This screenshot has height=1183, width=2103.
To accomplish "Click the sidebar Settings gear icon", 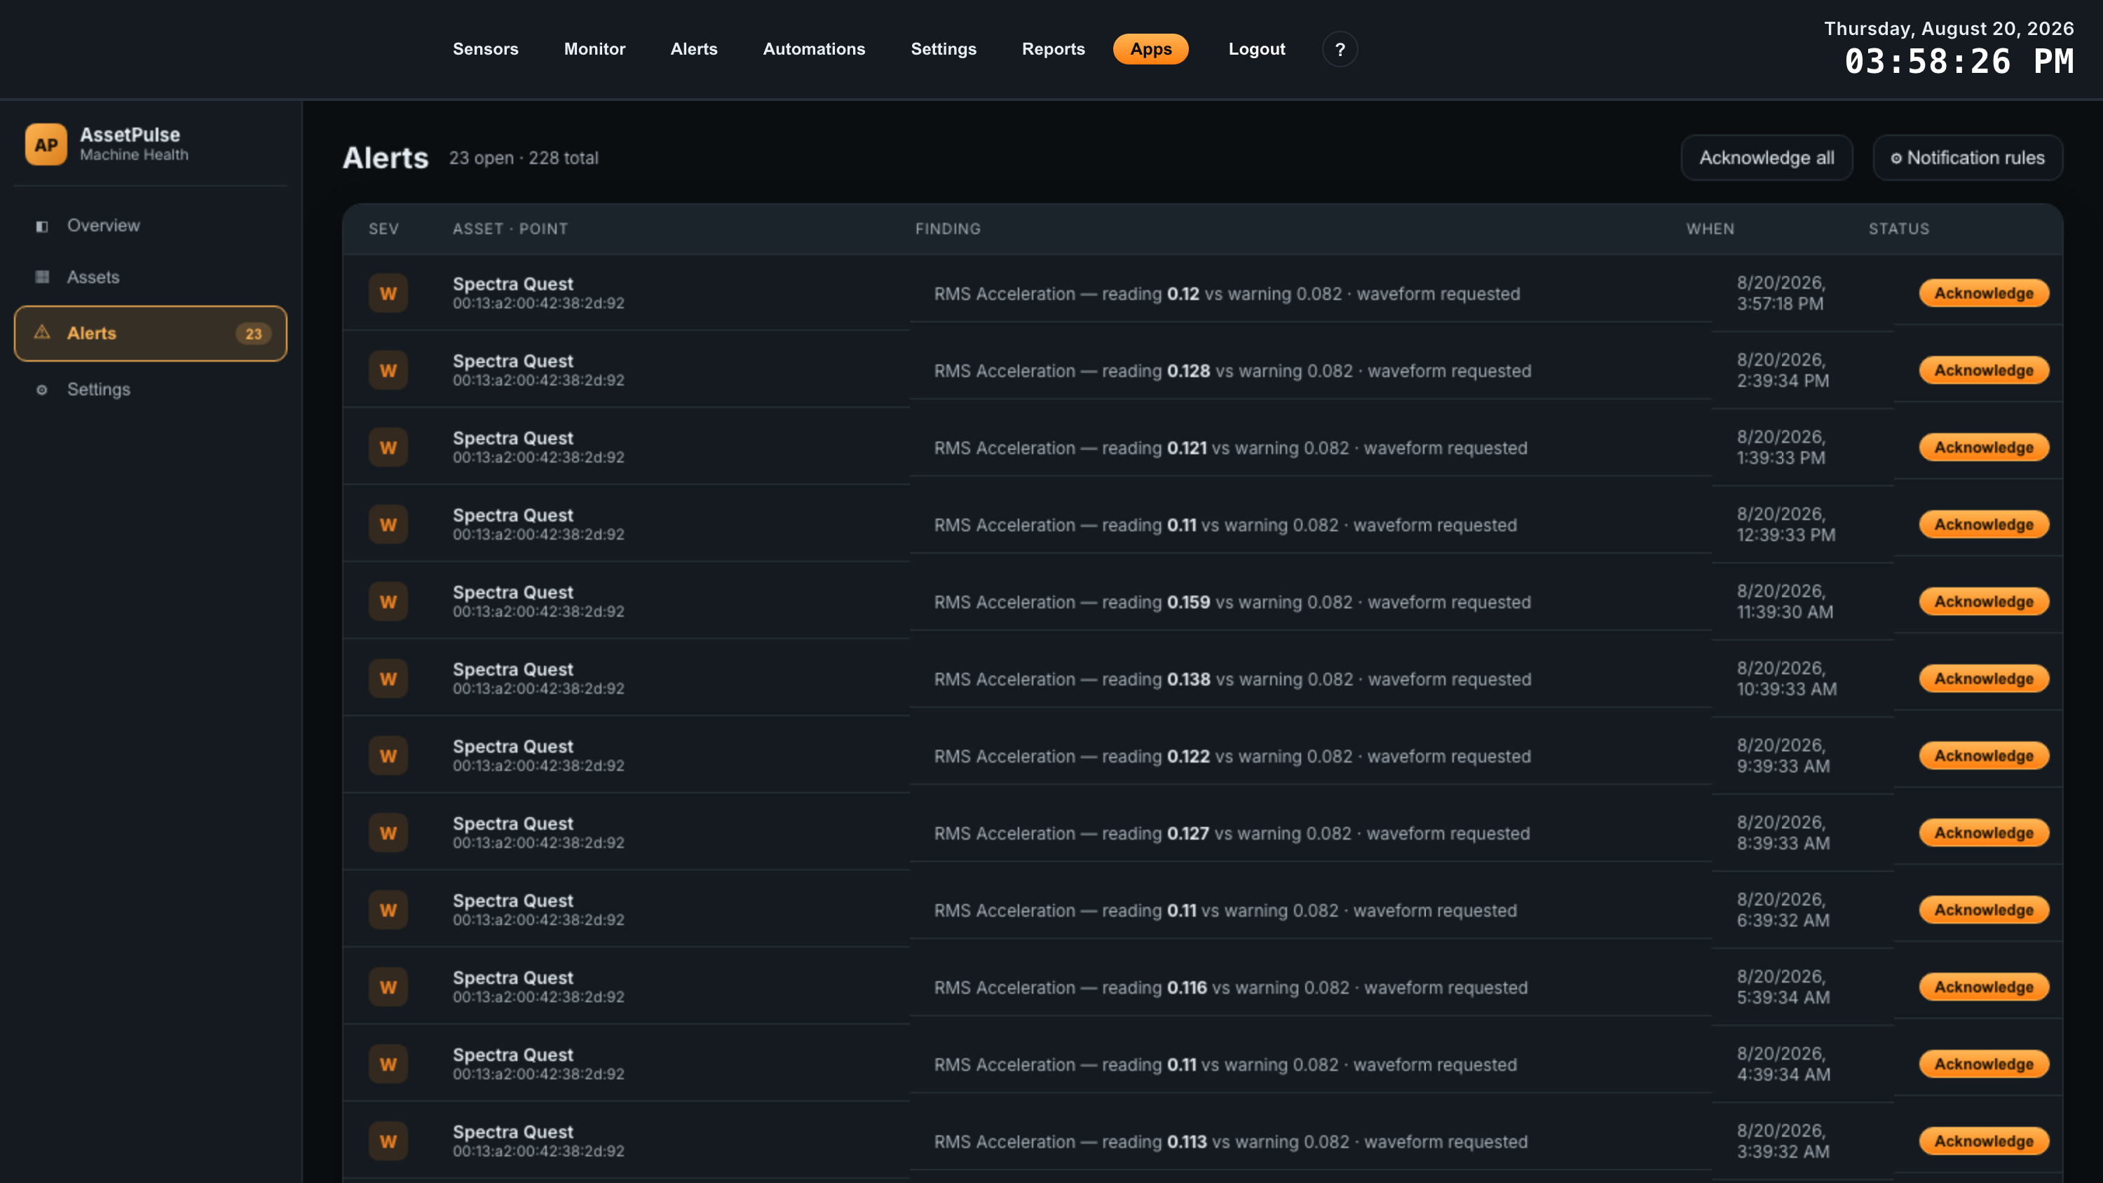I will point(41,390).
